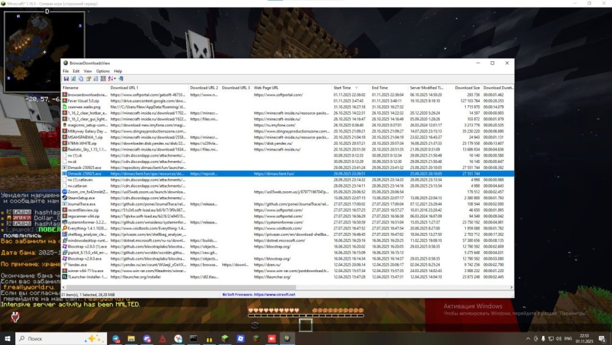612x345 pixels.
Task: Click the volume icon in system tray
Action: (559, 339)
